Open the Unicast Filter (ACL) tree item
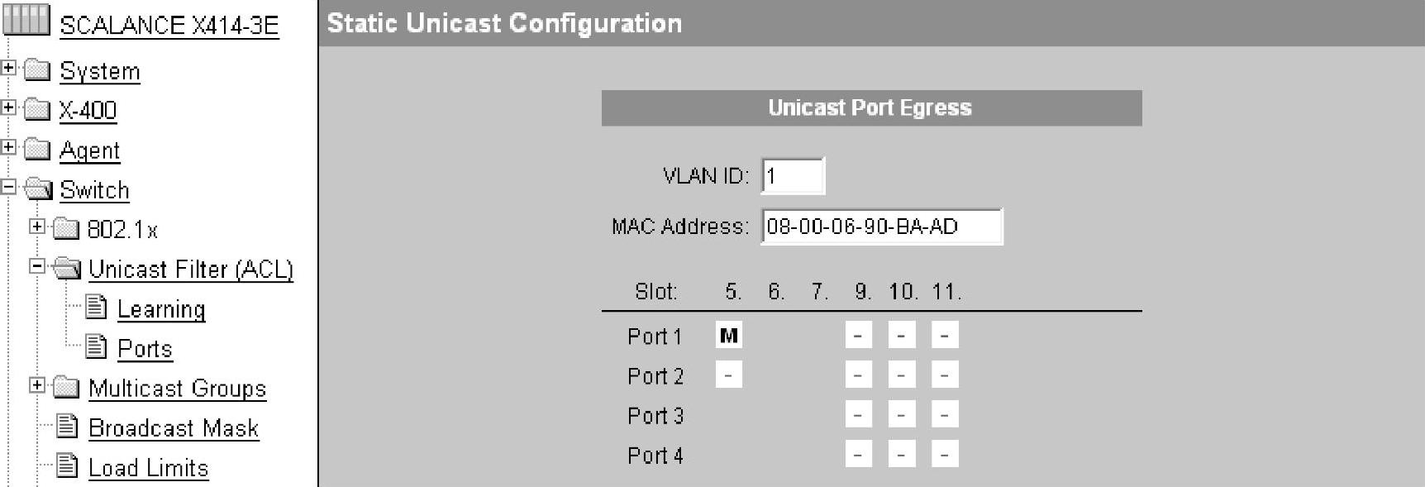This screenshot has width=1425, height=487. click(190, 270)
